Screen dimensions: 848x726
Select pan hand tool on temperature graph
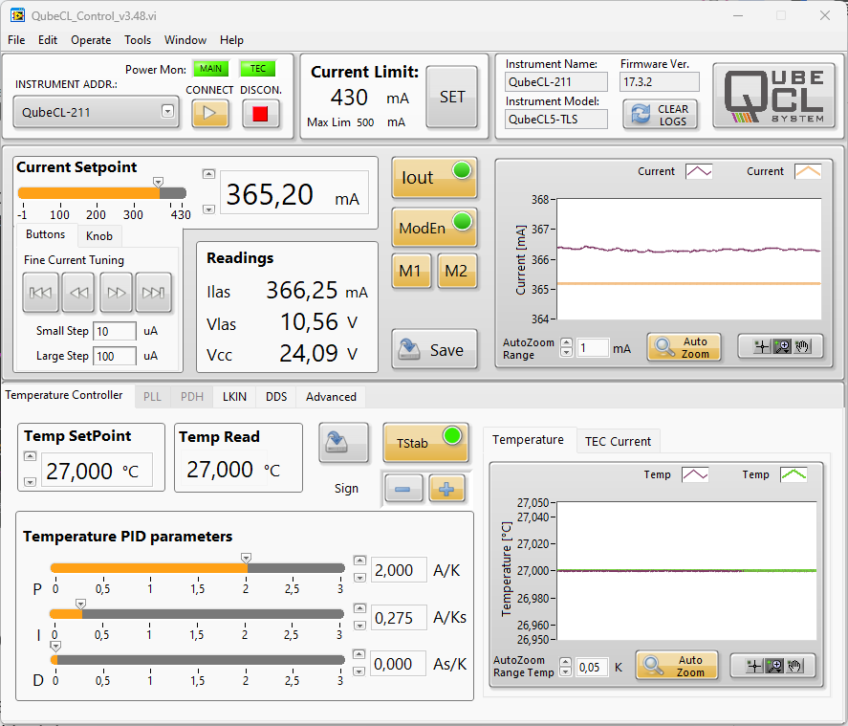click(x=794, y=666)
